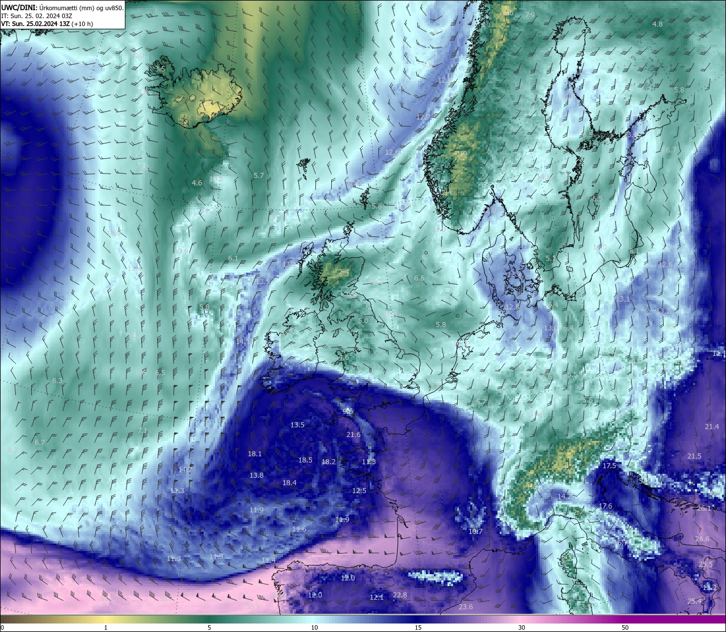Click the map value '18.4' on the map
This screenshot has height=632, width=726.
(289, 483)
